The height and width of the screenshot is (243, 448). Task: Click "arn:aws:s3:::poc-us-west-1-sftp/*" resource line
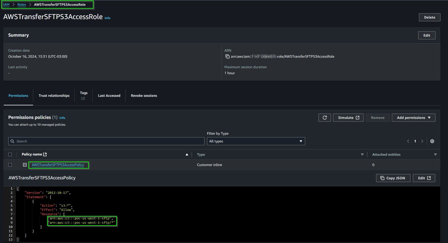click(x=82, y=222)
